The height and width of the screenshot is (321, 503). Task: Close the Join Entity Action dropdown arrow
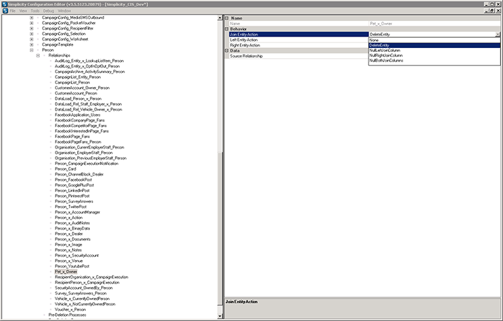[498, 34]
